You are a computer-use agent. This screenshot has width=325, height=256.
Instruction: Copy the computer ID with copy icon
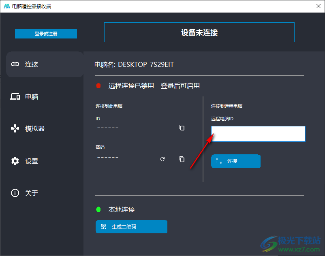tap(182, 128)
